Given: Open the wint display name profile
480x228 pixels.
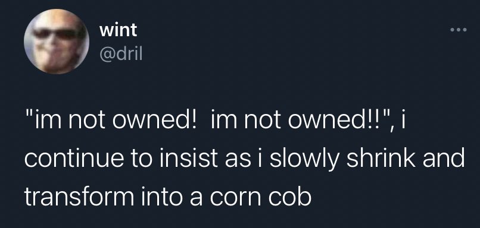Looking at the screenshot, I should (118, 30).
